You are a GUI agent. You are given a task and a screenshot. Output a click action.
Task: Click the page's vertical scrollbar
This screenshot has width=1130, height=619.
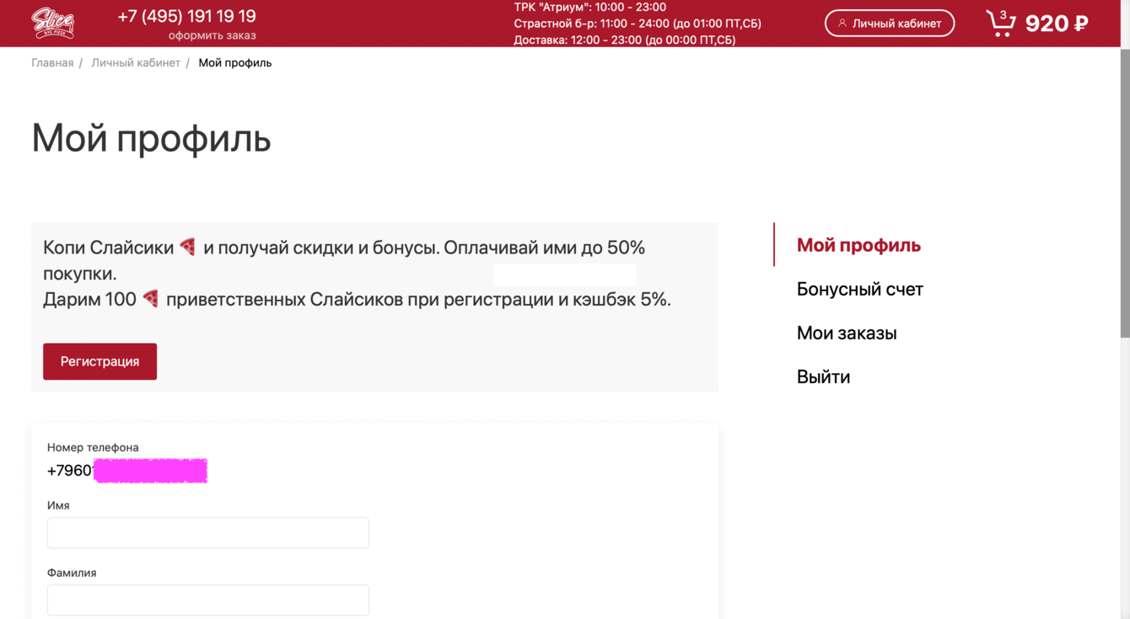pos(1125,194)
